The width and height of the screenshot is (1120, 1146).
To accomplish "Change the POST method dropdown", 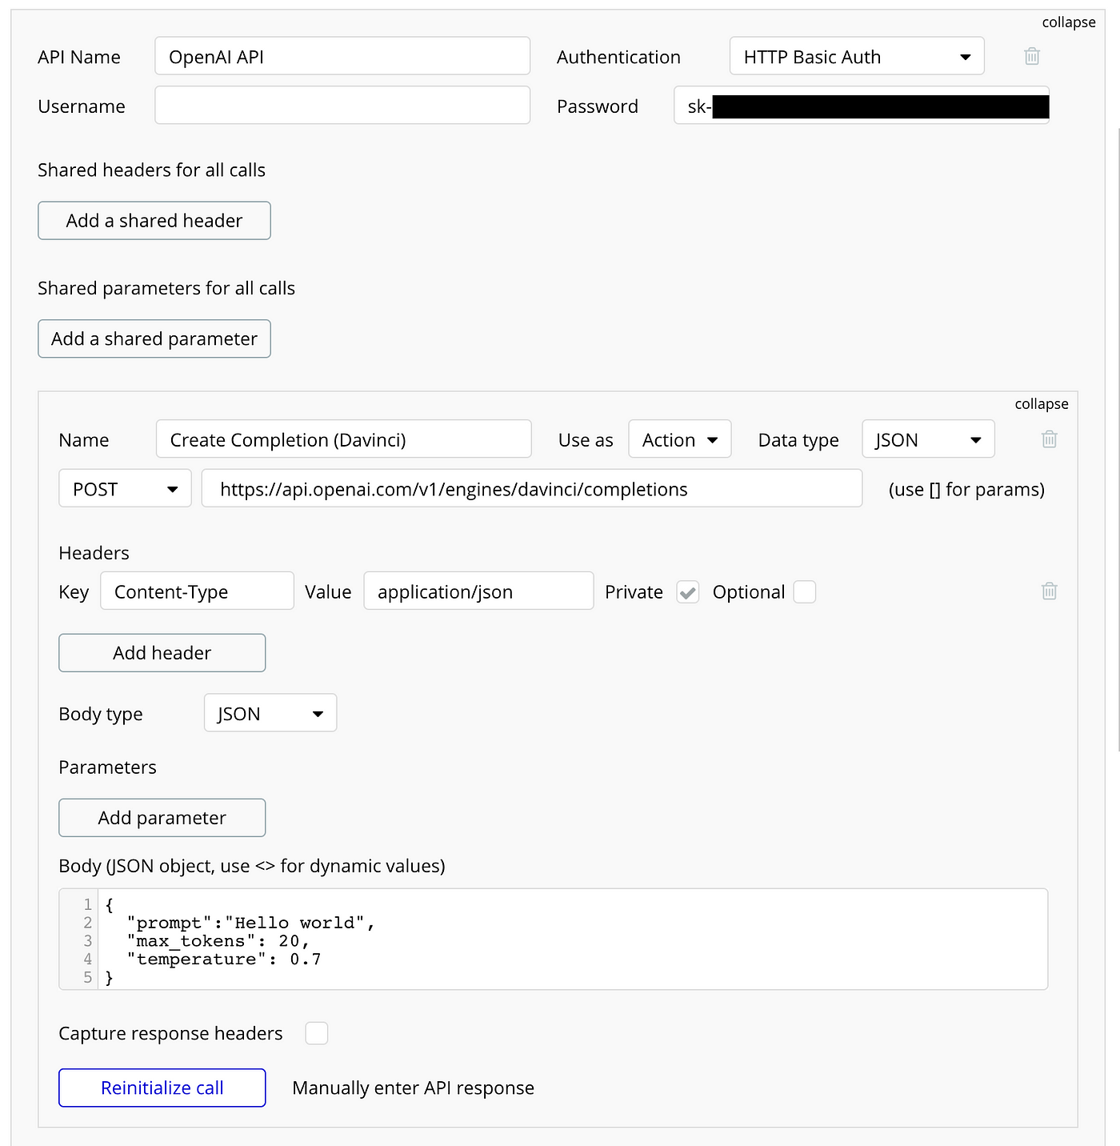I will [125, 488].
